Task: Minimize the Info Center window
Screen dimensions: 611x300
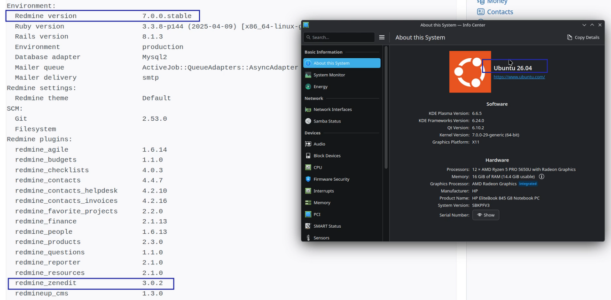Action: (584, 25)
